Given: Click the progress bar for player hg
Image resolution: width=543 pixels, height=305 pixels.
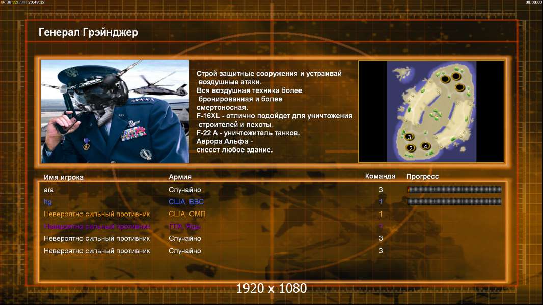Looking at the screenshot, I should (454, 202).
